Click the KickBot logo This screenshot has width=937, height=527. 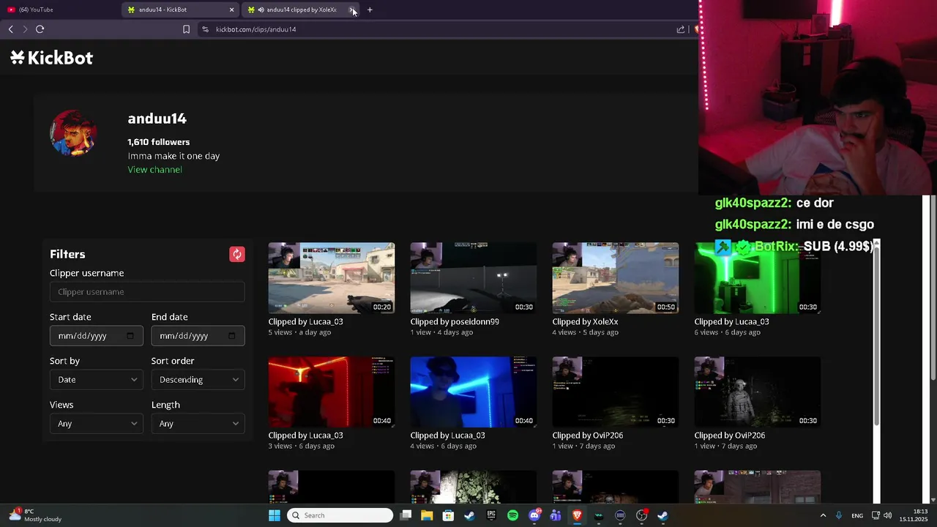(x=51, y=58)
